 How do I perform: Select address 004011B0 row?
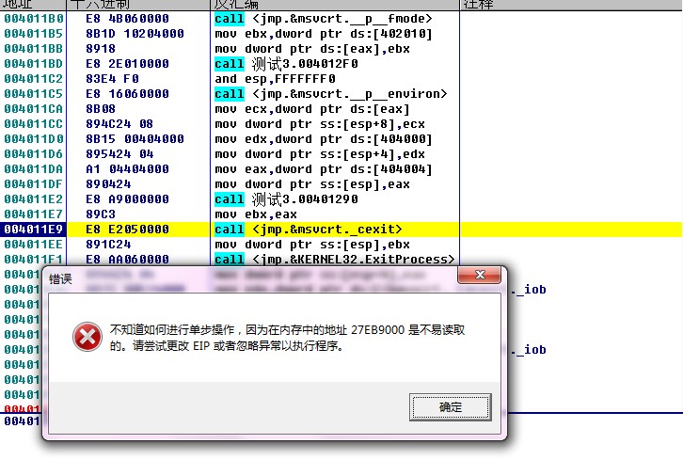coord(34,19)
